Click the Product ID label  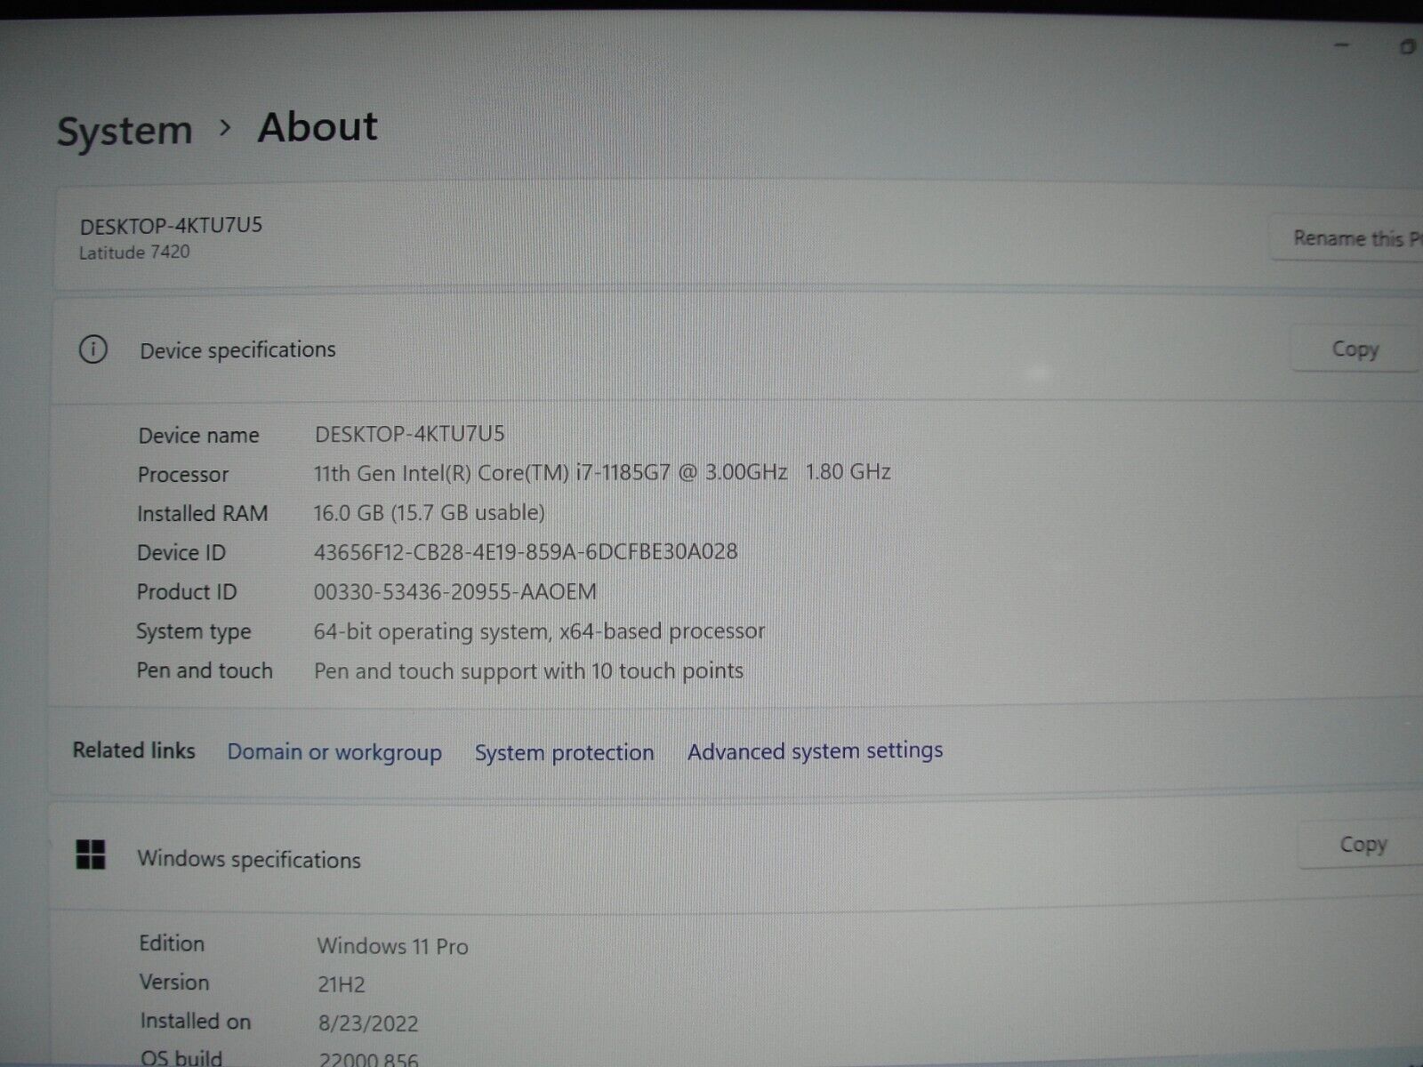tap(187, 592)
